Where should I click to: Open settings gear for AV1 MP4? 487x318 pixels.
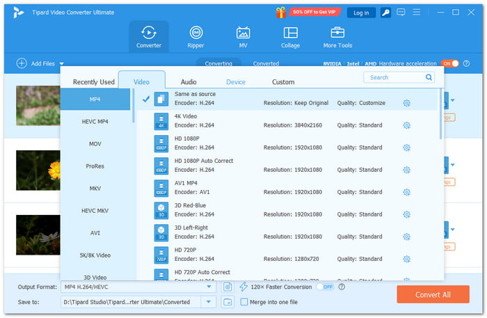(406, 192)
